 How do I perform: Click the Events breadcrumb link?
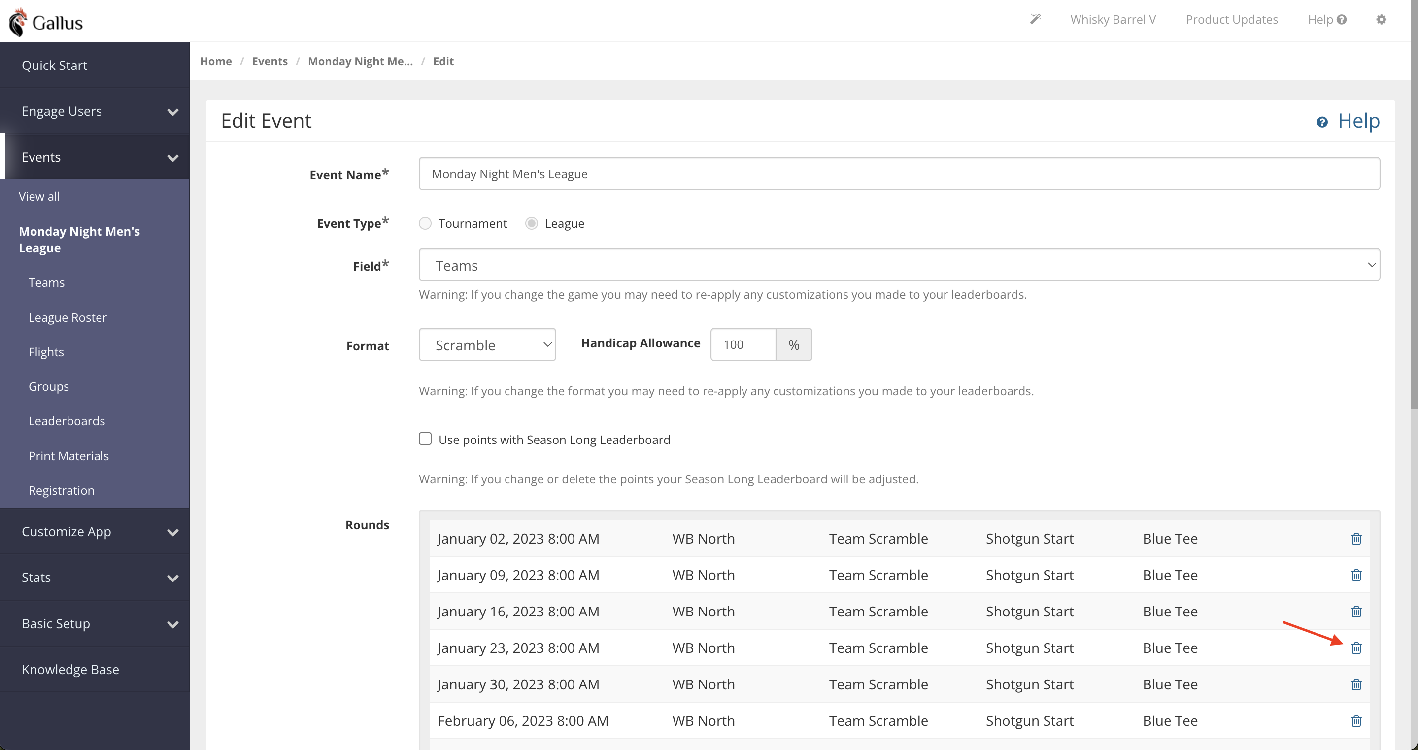(x=270, y=61)
